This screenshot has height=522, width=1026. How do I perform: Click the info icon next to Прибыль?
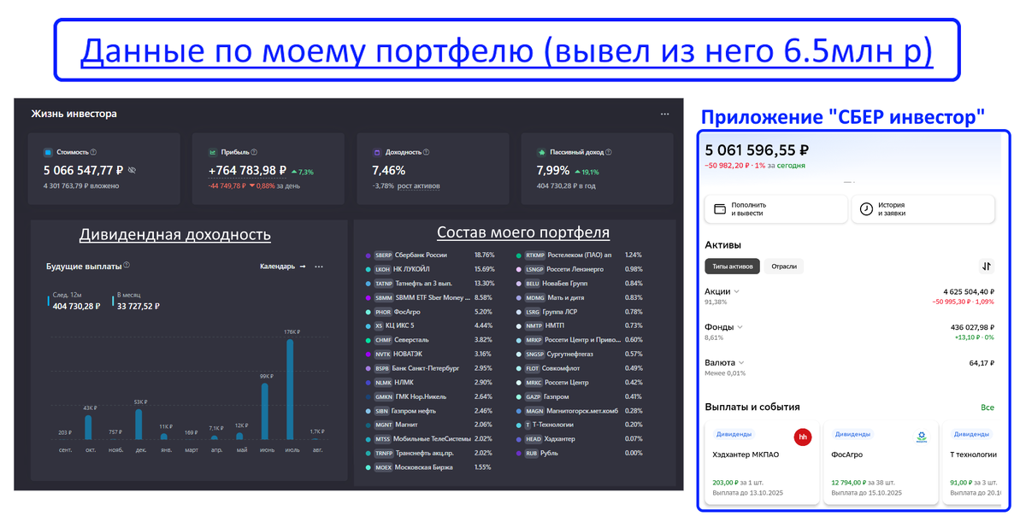[x=254, y=152]
